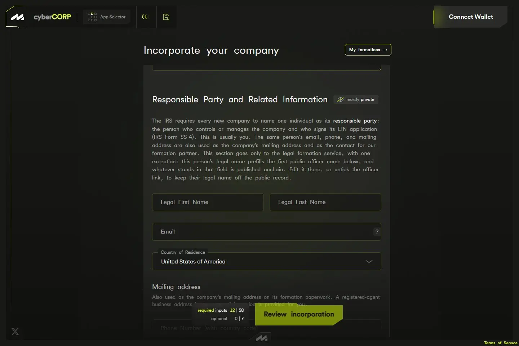Viewport: 519px width, 346px height.
Task: Focus the Legal First Name field
Action: [x=208, y=202]
